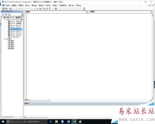Collapse the Microsoft Excel objects folder node
Viewport: 155px width, 124px height.
[5, 20]
